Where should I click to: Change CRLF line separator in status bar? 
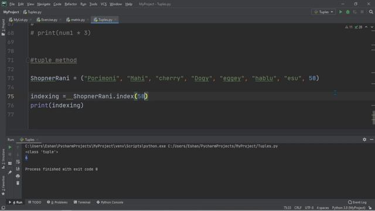(298, 208)
